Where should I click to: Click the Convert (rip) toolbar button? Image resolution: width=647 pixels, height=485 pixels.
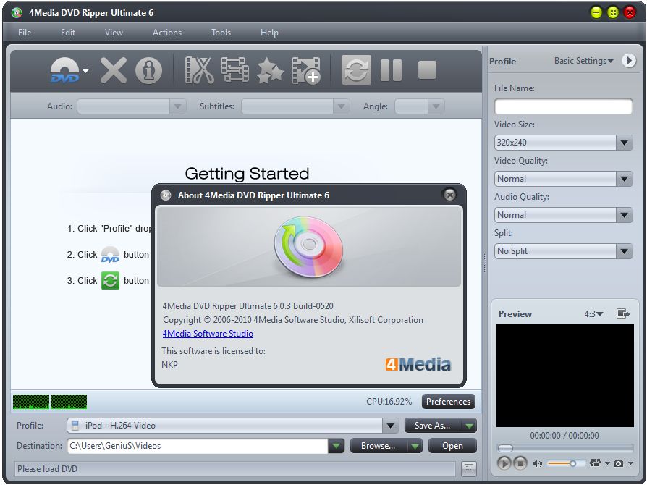coord(356,69)
